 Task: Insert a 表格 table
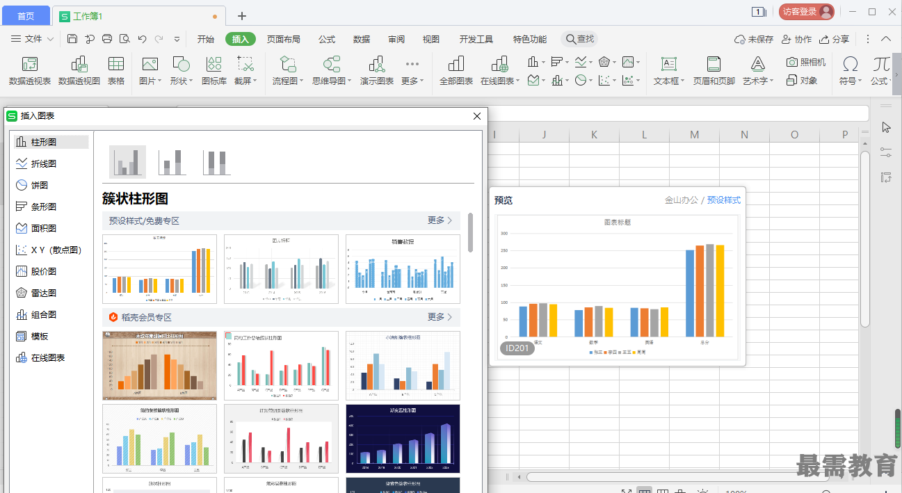116,71
